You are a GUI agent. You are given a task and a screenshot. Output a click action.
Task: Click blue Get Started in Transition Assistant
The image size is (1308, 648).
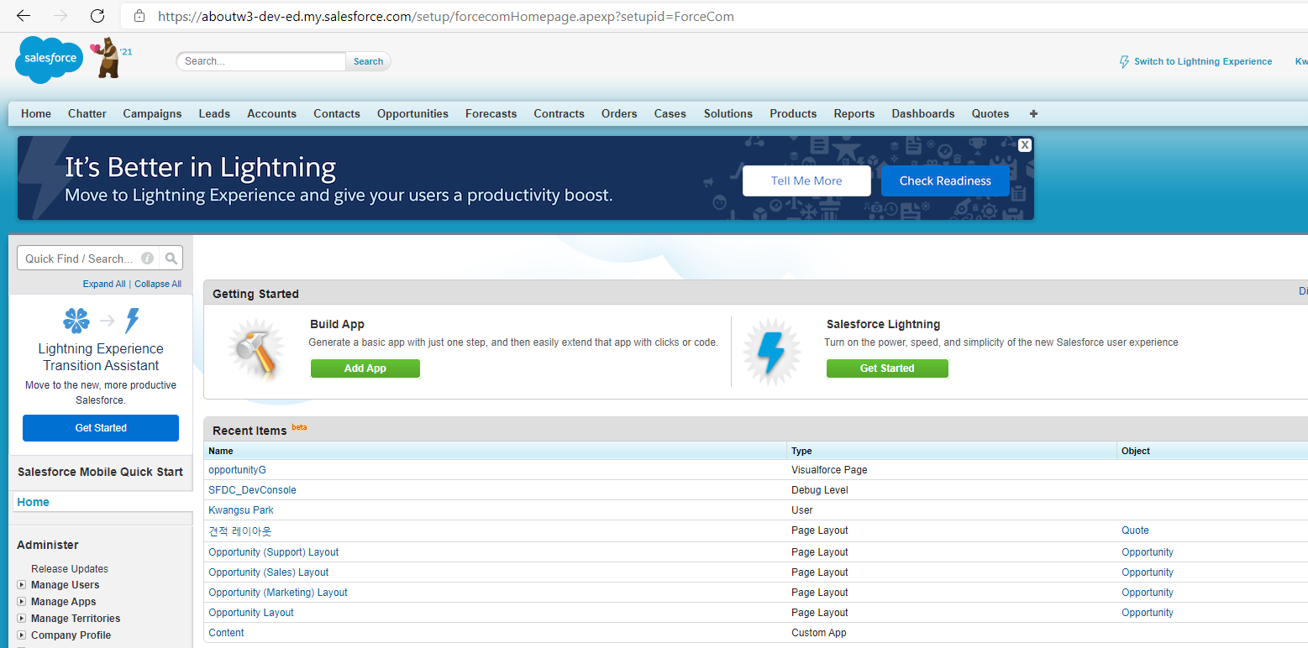pos(101,428)
